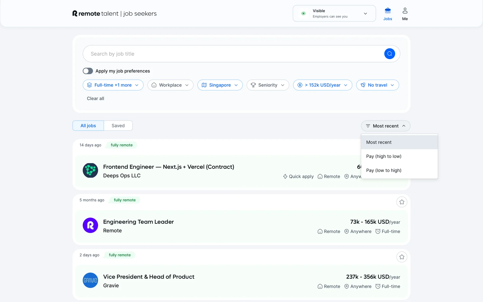The height and width of the screenshot is (302, 483).
Task: Expand the Full-time +1 more filter
Action: pyautogui.click(x=113, y=85)
